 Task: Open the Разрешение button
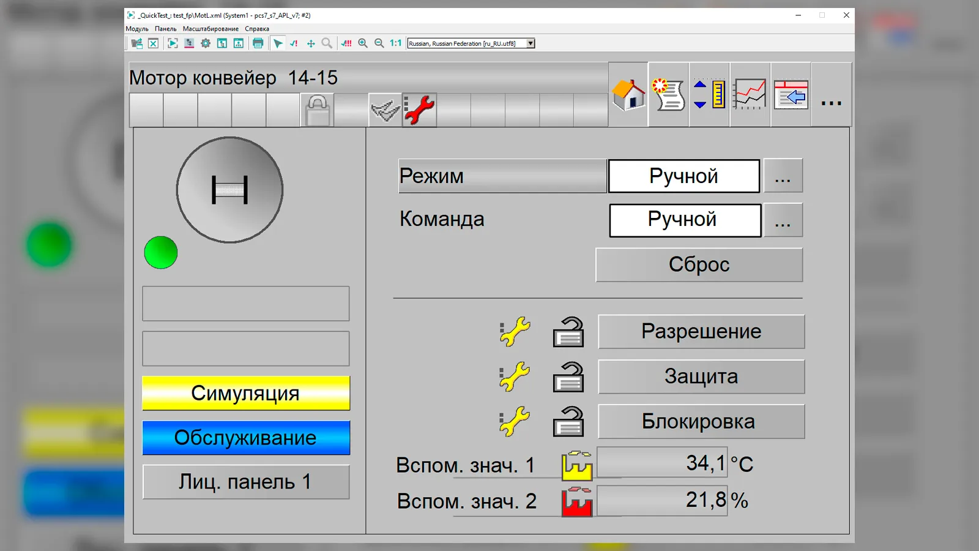(x=701, y=332)
